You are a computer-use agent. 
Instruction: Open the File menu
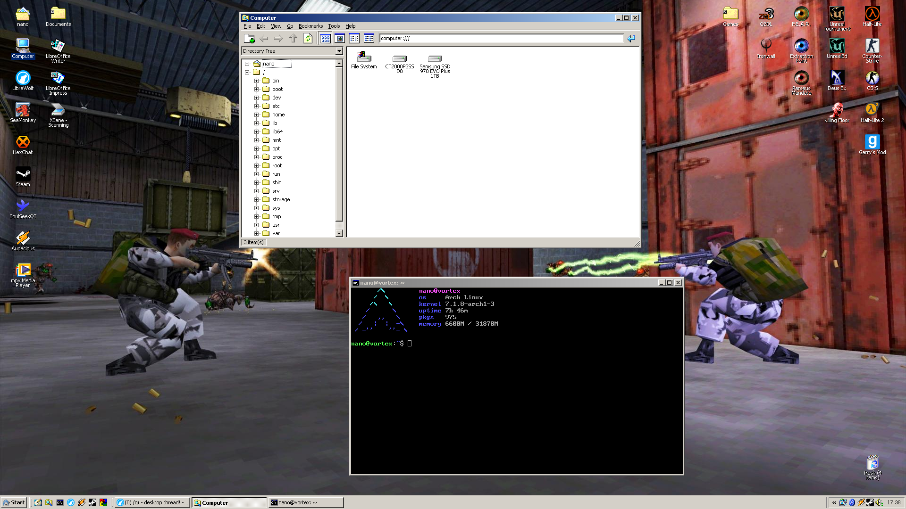pos(247,26)
